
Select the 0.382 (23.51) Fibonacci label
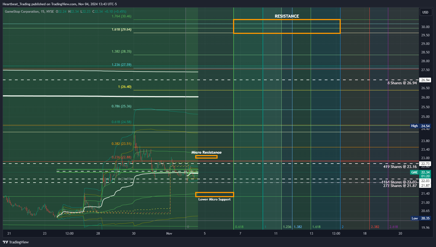(x=121, y=144)
